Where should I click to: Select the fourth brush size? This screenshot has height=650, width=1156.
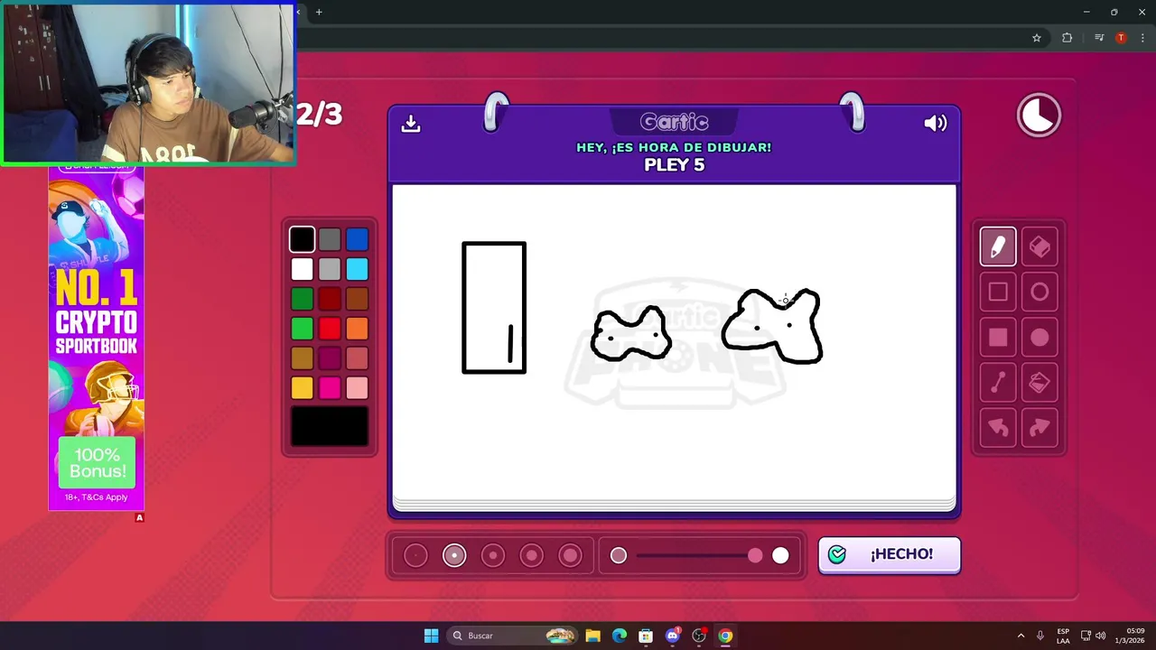tap(532, 555)
